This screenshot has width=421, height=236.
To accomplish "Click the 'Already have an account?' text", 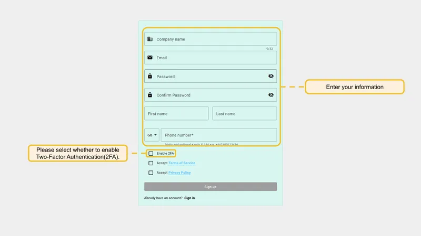I will coord(163,198).
